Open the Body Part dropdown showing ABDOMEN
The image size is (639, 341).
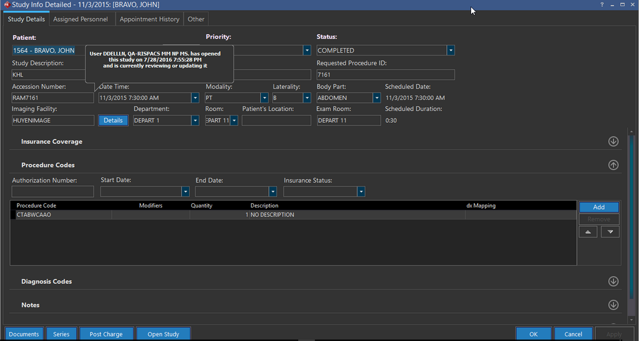376,98
